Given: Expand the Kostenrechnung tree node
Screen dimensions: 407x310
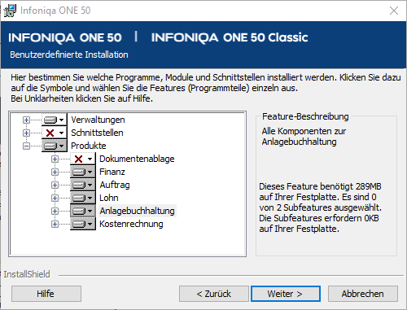Looking at the screenshot, I should [55, 224].
